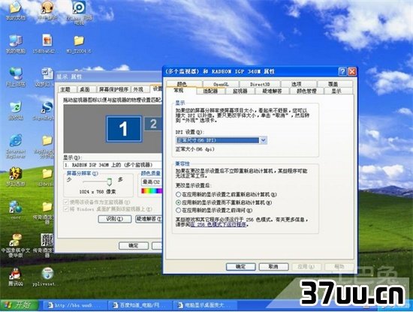413x312 pixels.
Task: Switch to the Direct3D tab
Action: pyautogui.click(x=260, y=85)
